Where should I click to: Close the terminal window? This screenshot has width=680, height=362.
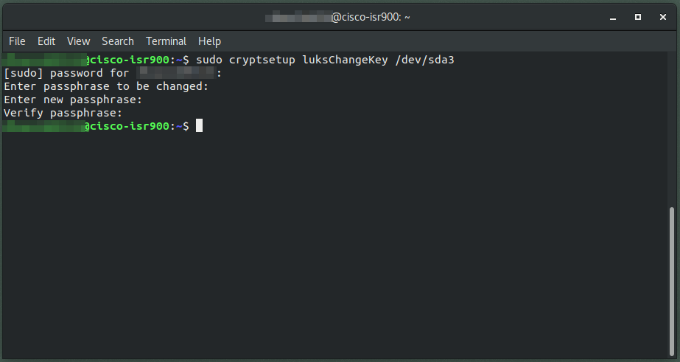(x=662, y=17)
